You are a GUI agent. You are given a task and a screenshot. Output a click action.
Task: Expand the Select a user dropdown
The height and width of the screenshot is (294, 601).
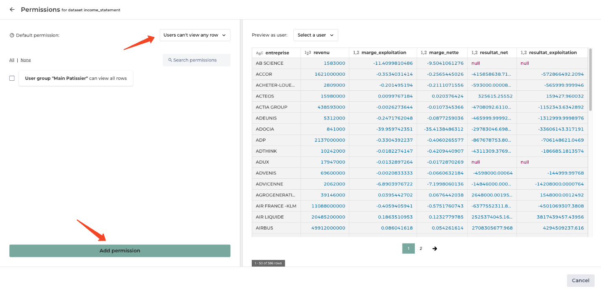click(x=315, y=35)
